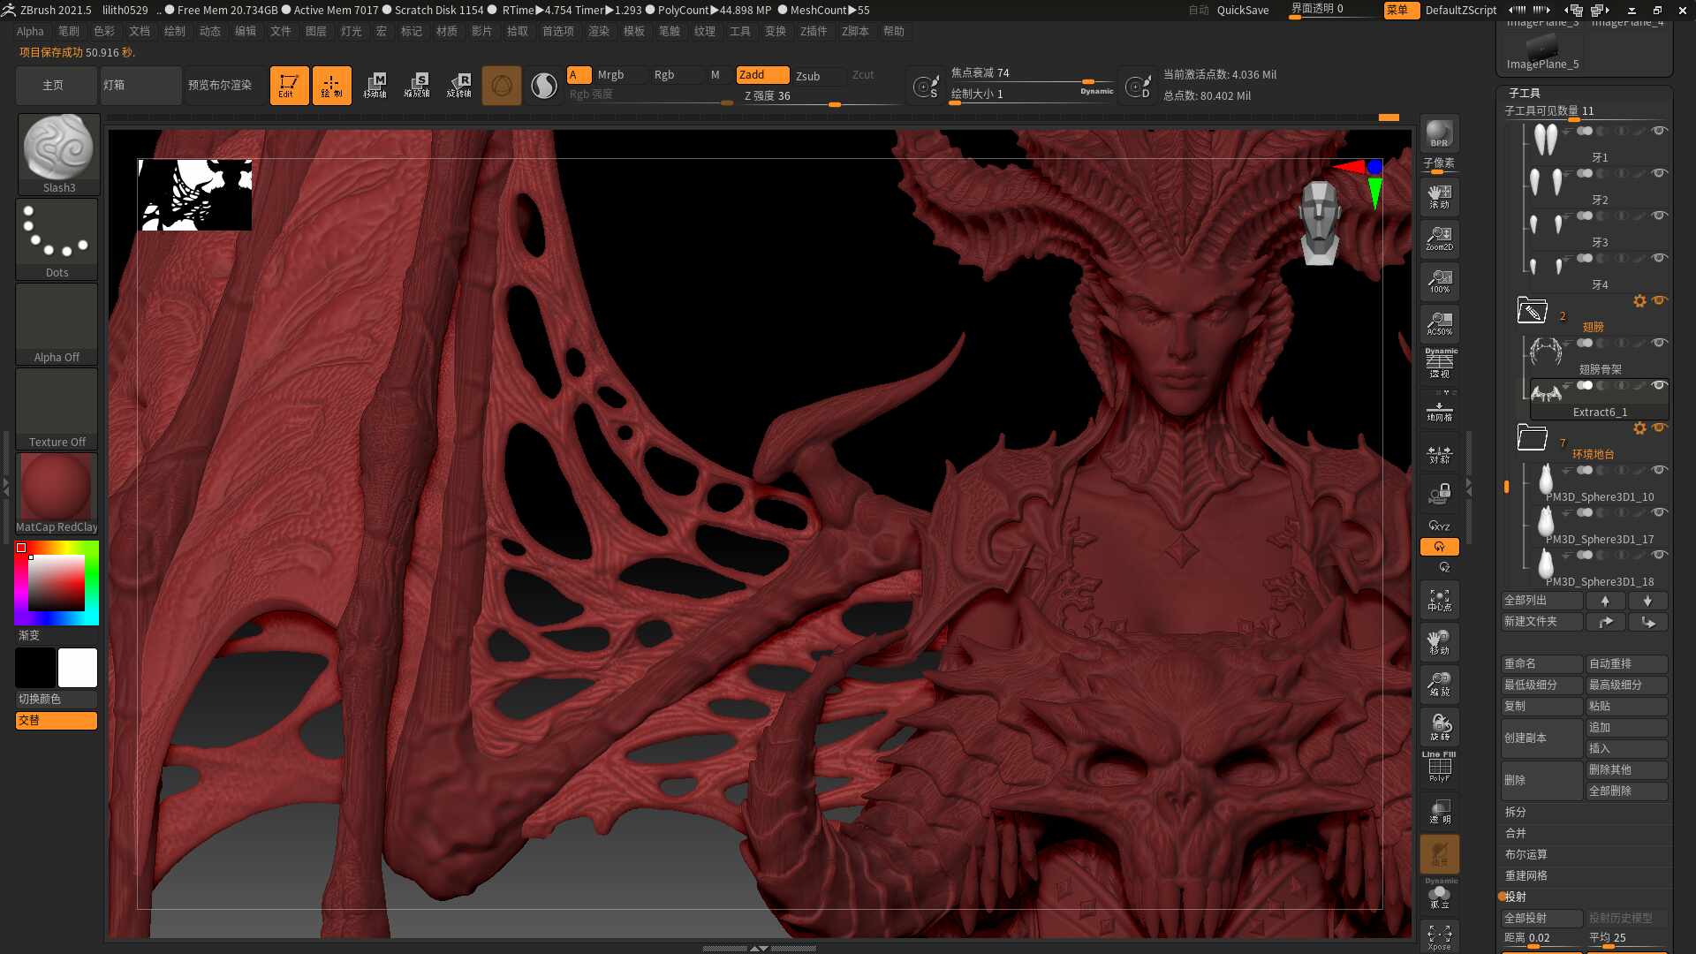Hide the Extract6_1 subtool
1696x954 pixels.
tap(1659, 385)
